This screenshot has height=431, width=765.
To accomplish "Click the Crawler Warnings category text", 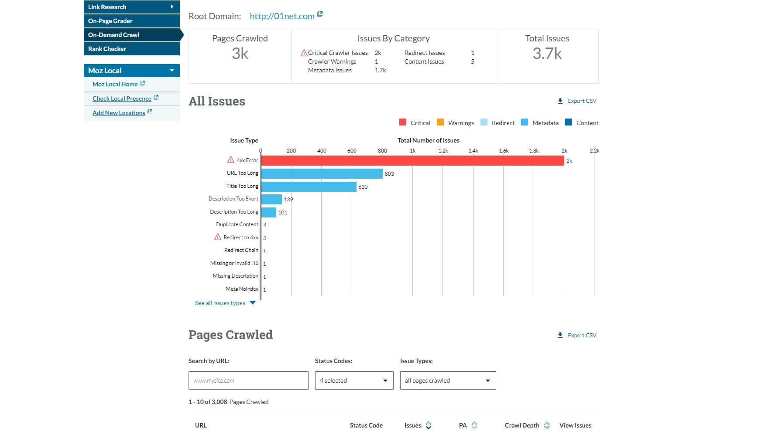I will [x=332, y=61].
